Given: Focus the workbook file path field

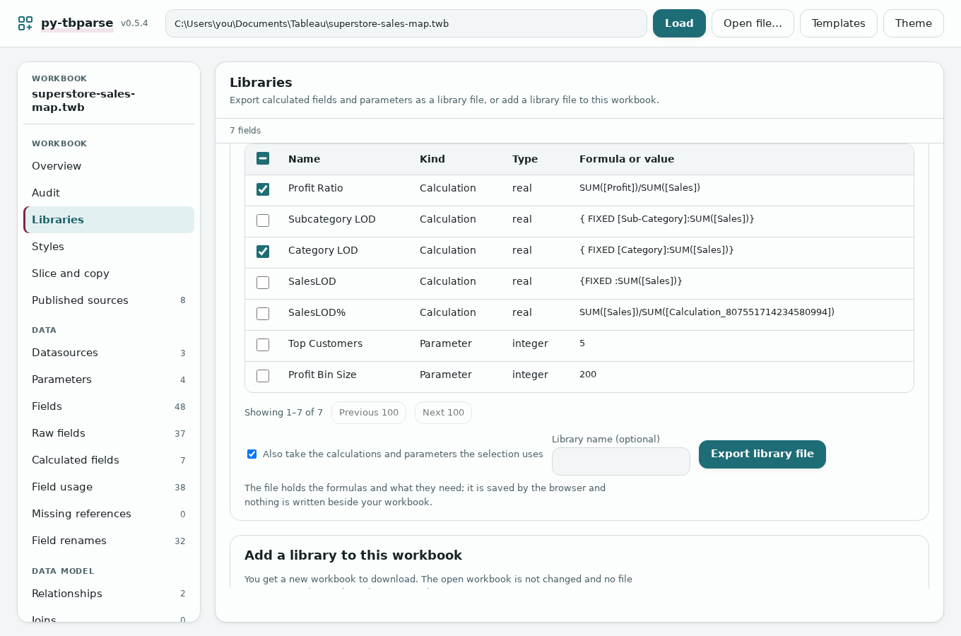Looking at the screenshot, I should (x=406, y=23).
